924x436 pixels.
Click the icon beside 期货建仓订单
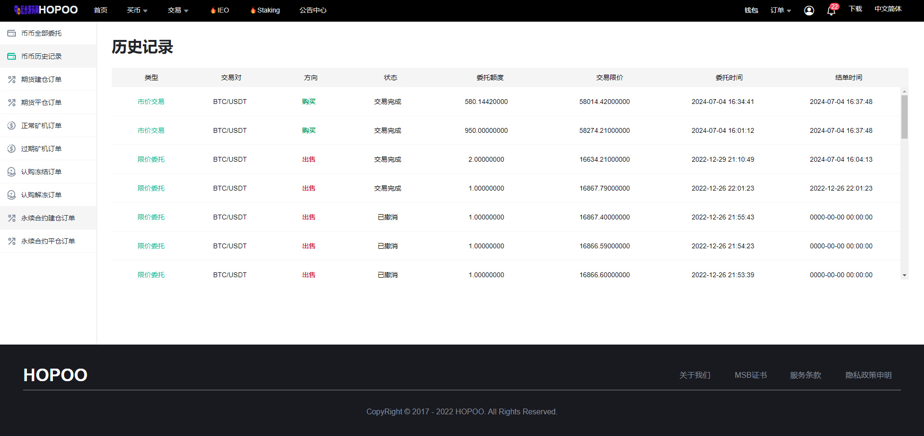click(x=12, y=79)
